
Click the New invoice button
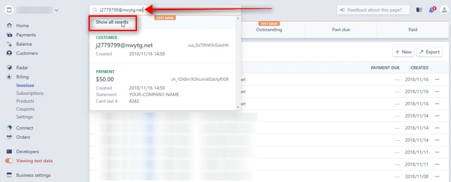(403, 52)
